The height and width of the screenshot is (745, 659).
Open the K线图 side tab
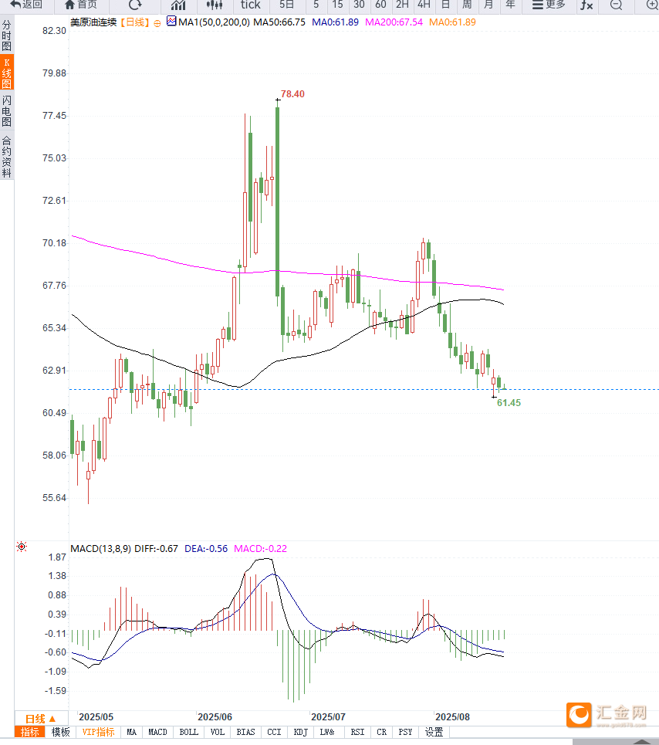[x=7, y=73]
